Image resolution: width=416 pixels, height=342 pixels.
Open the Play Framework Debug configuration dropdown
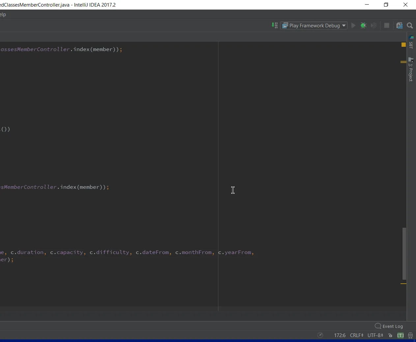[x=314, y=25]
